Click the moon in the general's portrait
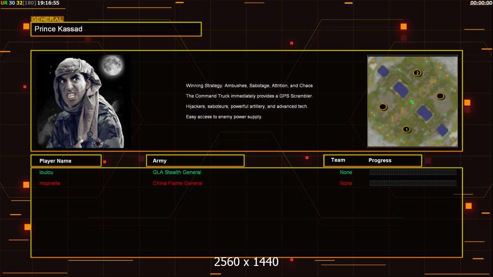 click(112, 65)
